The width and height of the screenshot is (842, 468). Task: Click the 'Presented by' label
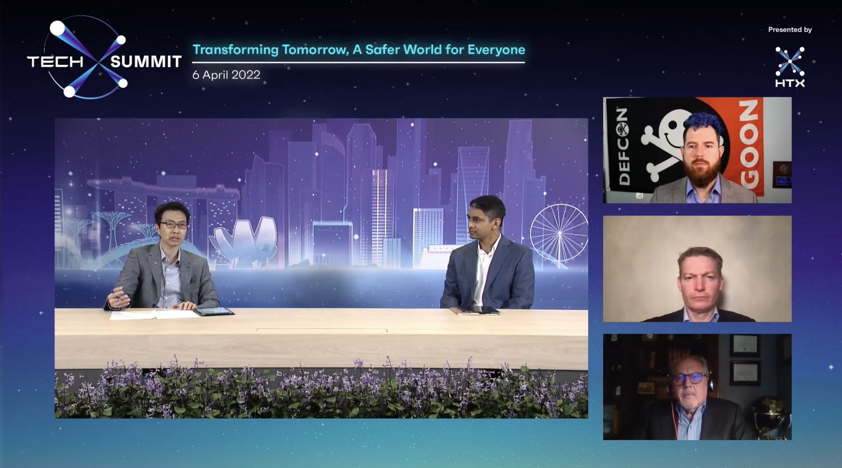click(790, 30)
